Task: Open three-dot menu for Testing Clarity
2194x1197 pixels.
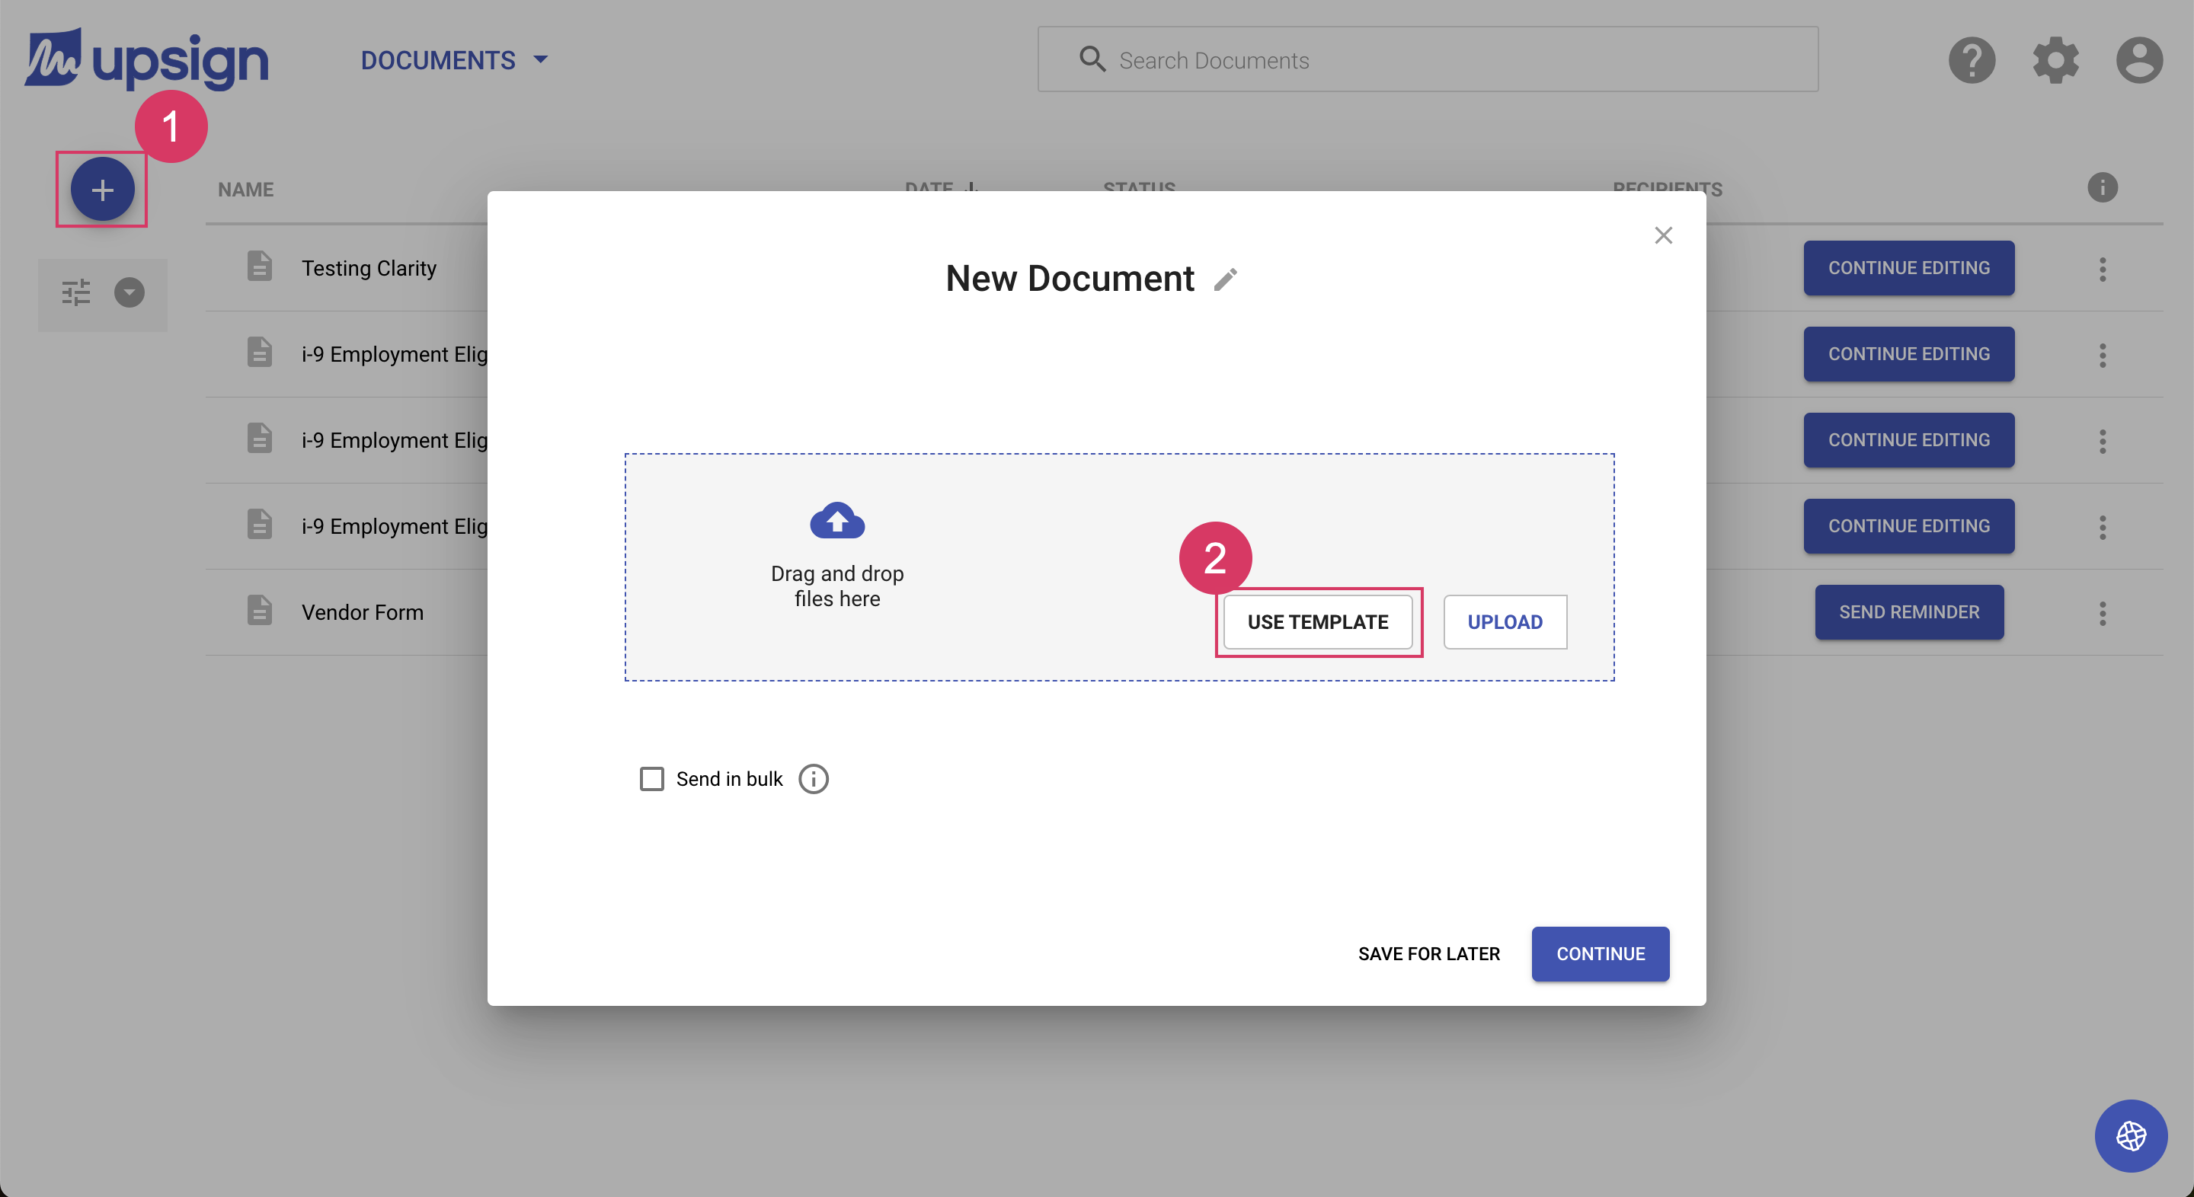Action: pyautogui.click(x=2102, y=269)
